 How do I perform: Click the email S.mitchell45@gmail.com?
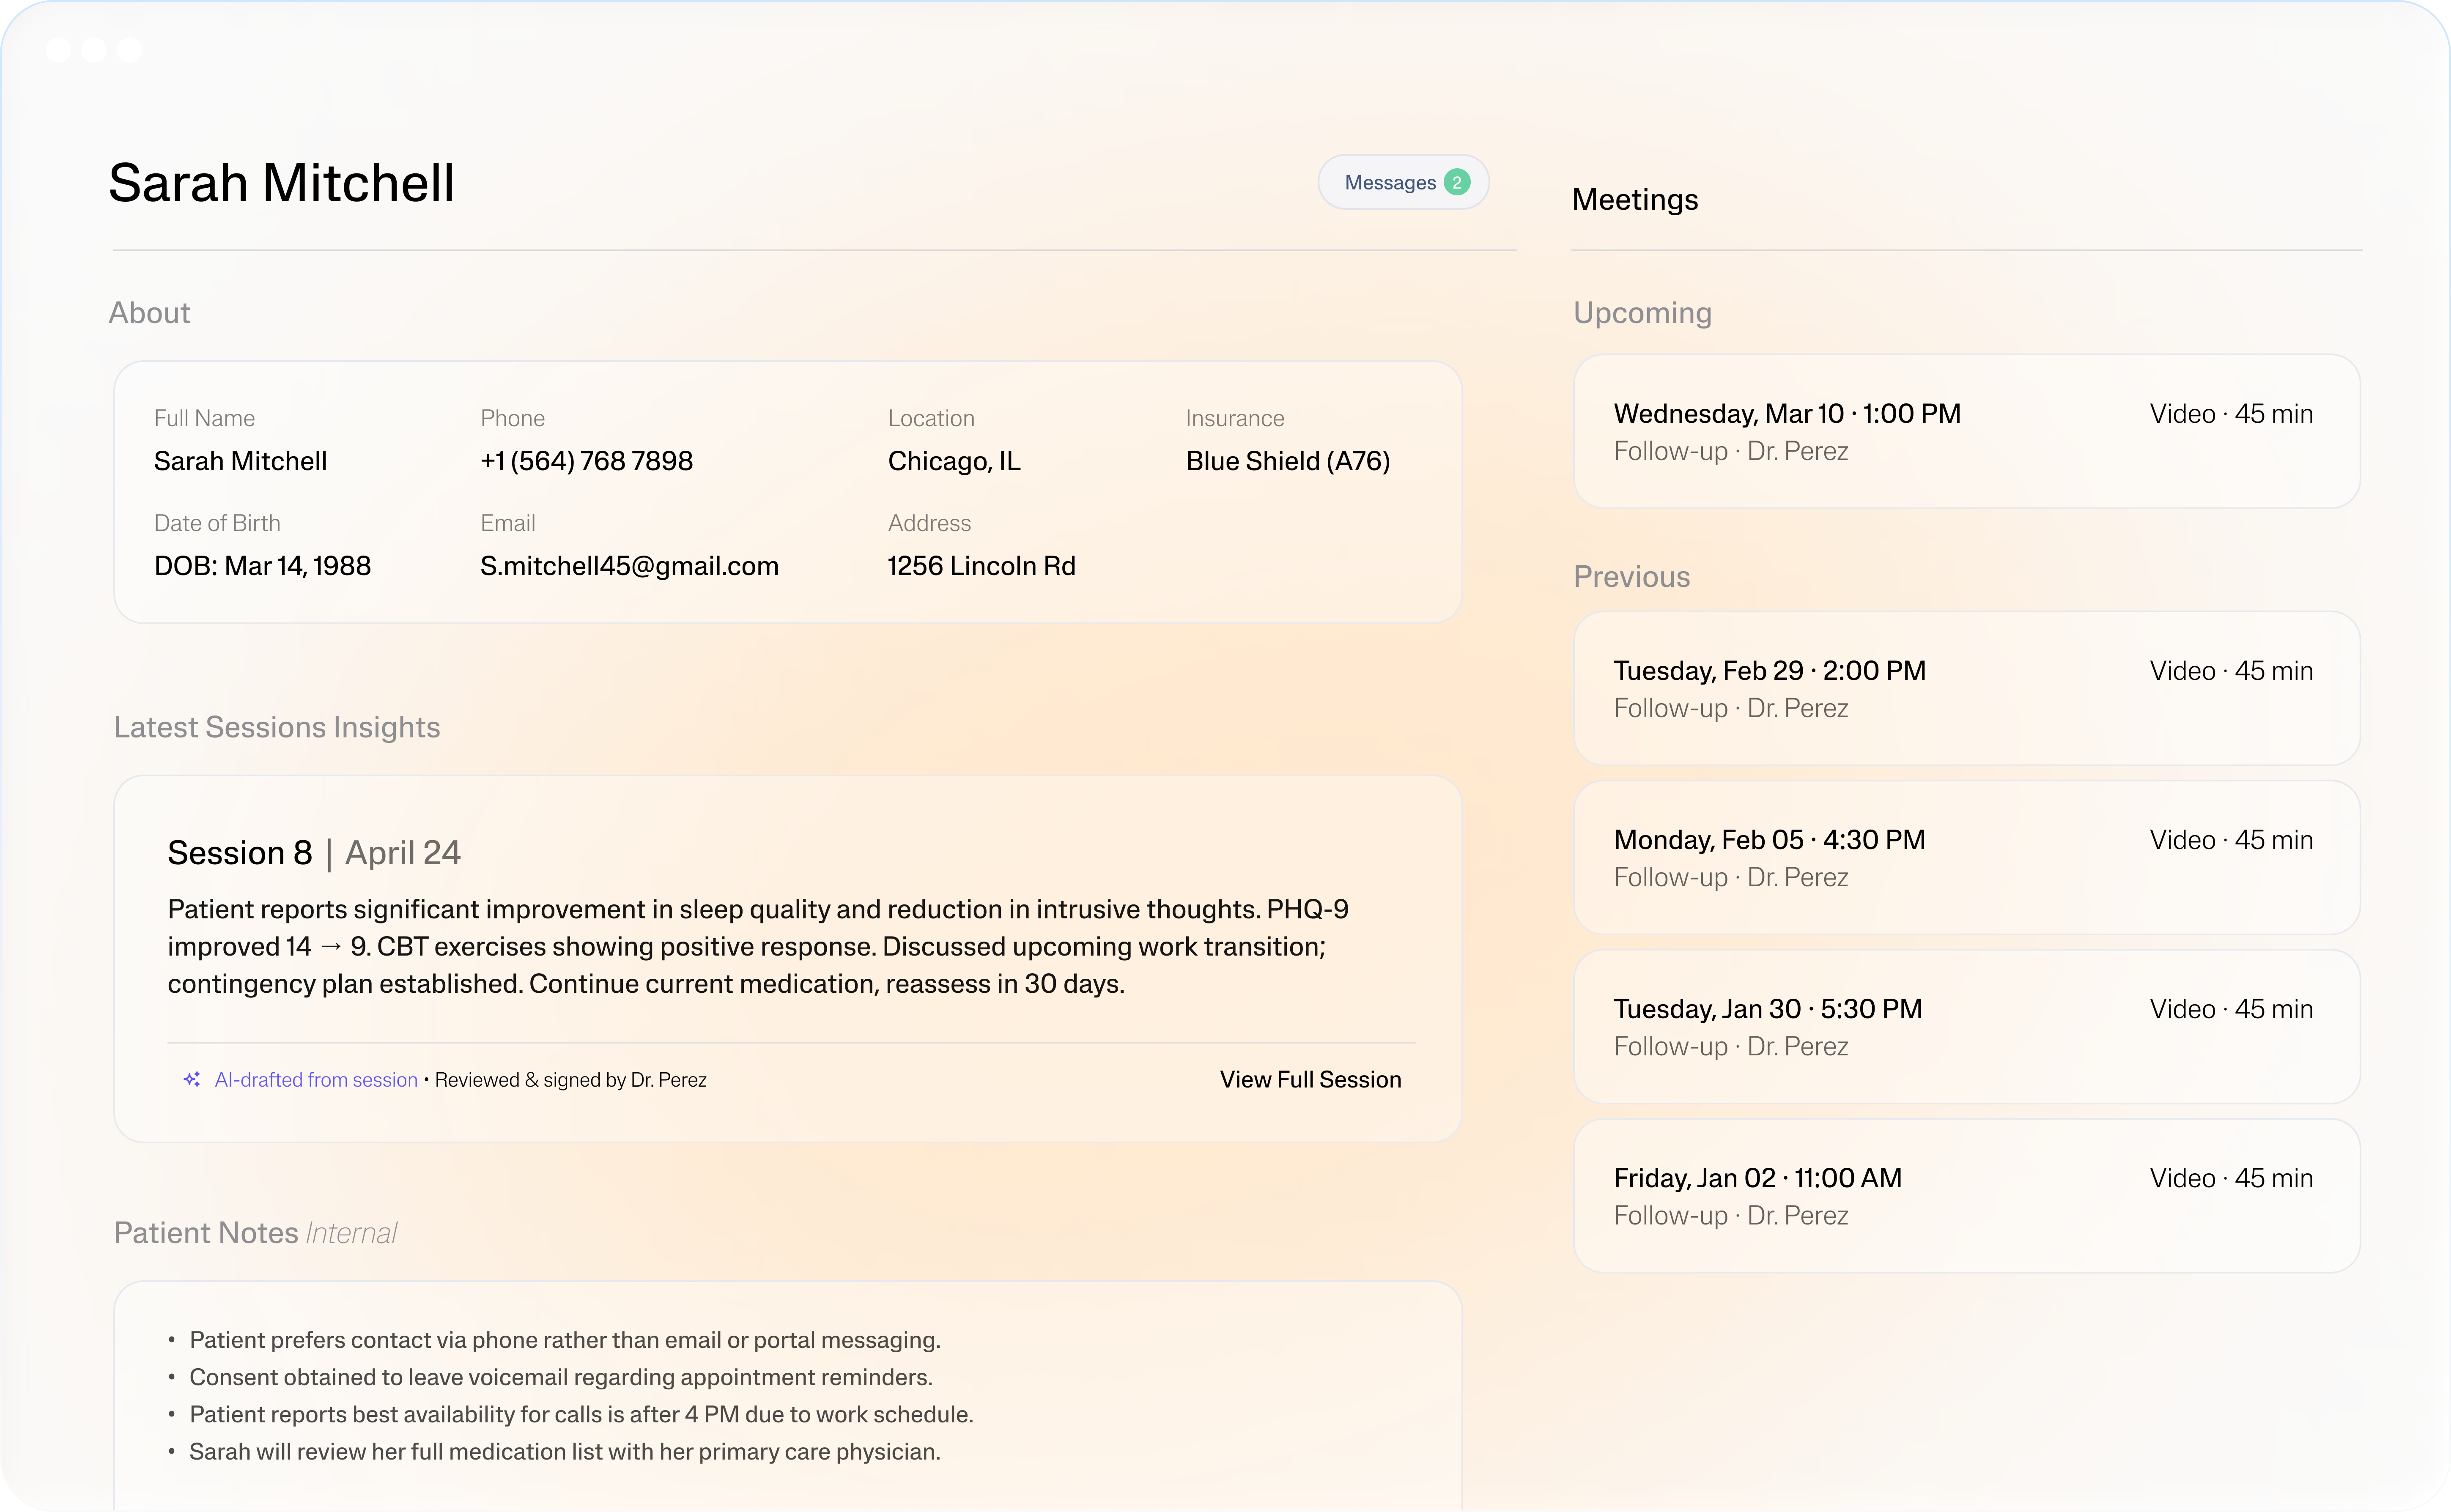pyautogui.click(x=629, y=566)
